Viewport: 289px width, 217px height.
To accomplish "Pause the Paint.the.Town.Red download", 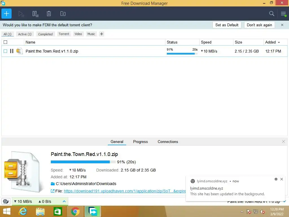I will [12, 51].
